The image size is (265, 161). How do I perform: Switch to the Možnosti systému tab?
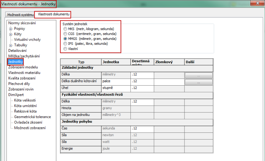pos(20,15)
